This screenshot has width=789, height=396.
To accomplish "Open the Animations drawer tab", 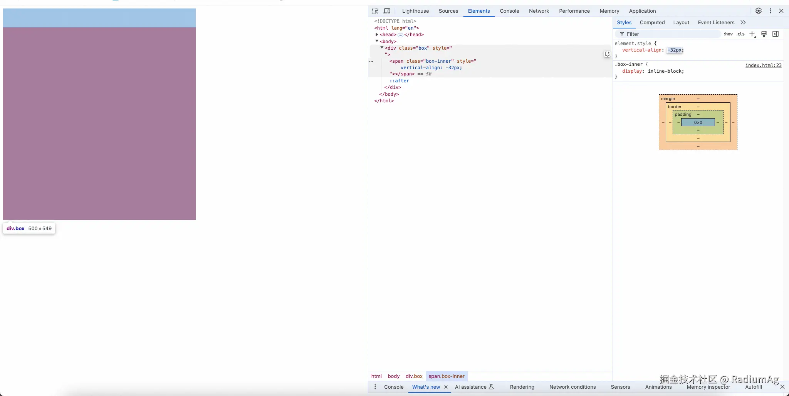I will tap(658, 387).
